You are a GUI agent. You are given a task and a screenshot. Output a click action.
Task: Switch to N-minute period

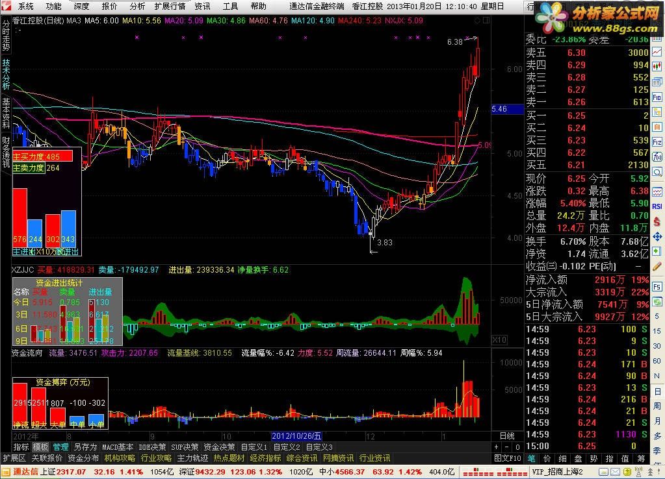point(657,376)
